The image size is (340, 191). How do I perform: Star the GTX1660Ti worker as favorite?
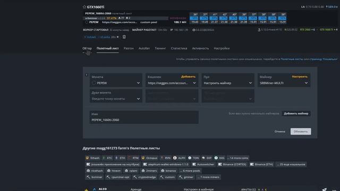tap(84, 7)
